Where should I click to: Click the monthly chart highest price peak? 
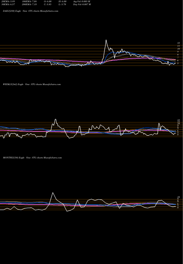[x=53, y=193]
